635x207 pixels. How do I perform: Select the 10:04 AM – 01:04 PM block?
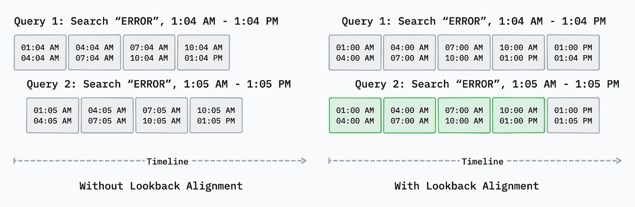pyautogui.click(x=203, y=53)
